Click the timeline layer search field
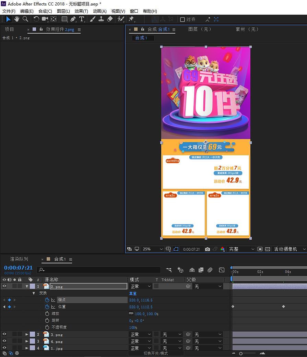This screenshot has height=357, width=307. 98,270
